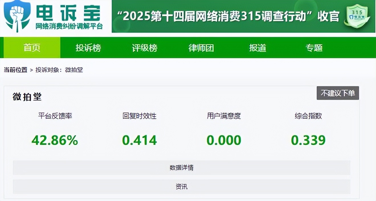Screen dimensions: 376x201
Task: Click the 微拍堂 heading
Action: pos(27,97)
